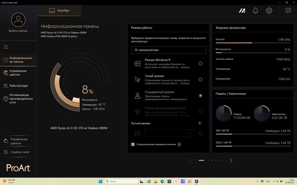The height and width of the screenshot is (185, 297).
Task: Uncheck Синхронизация режимов питания checkbox
Action: [133, 145]
